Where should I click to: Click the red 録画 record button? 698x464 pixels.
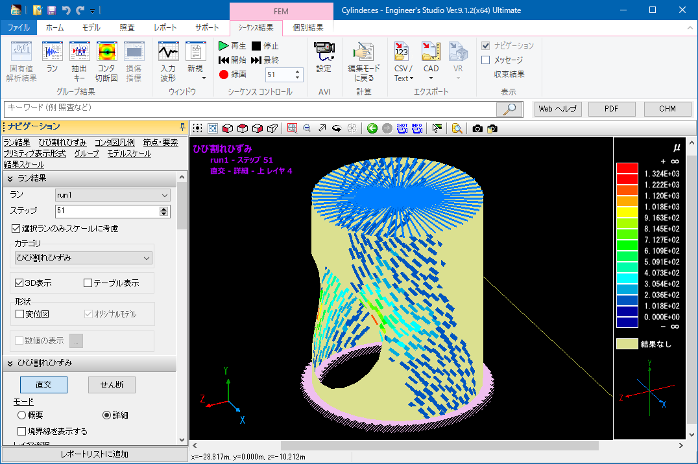[x=224, y=75]
